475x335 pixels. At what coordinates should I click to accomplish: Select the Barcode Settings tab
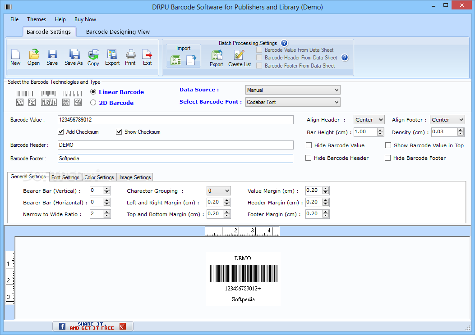pos(49,32)
